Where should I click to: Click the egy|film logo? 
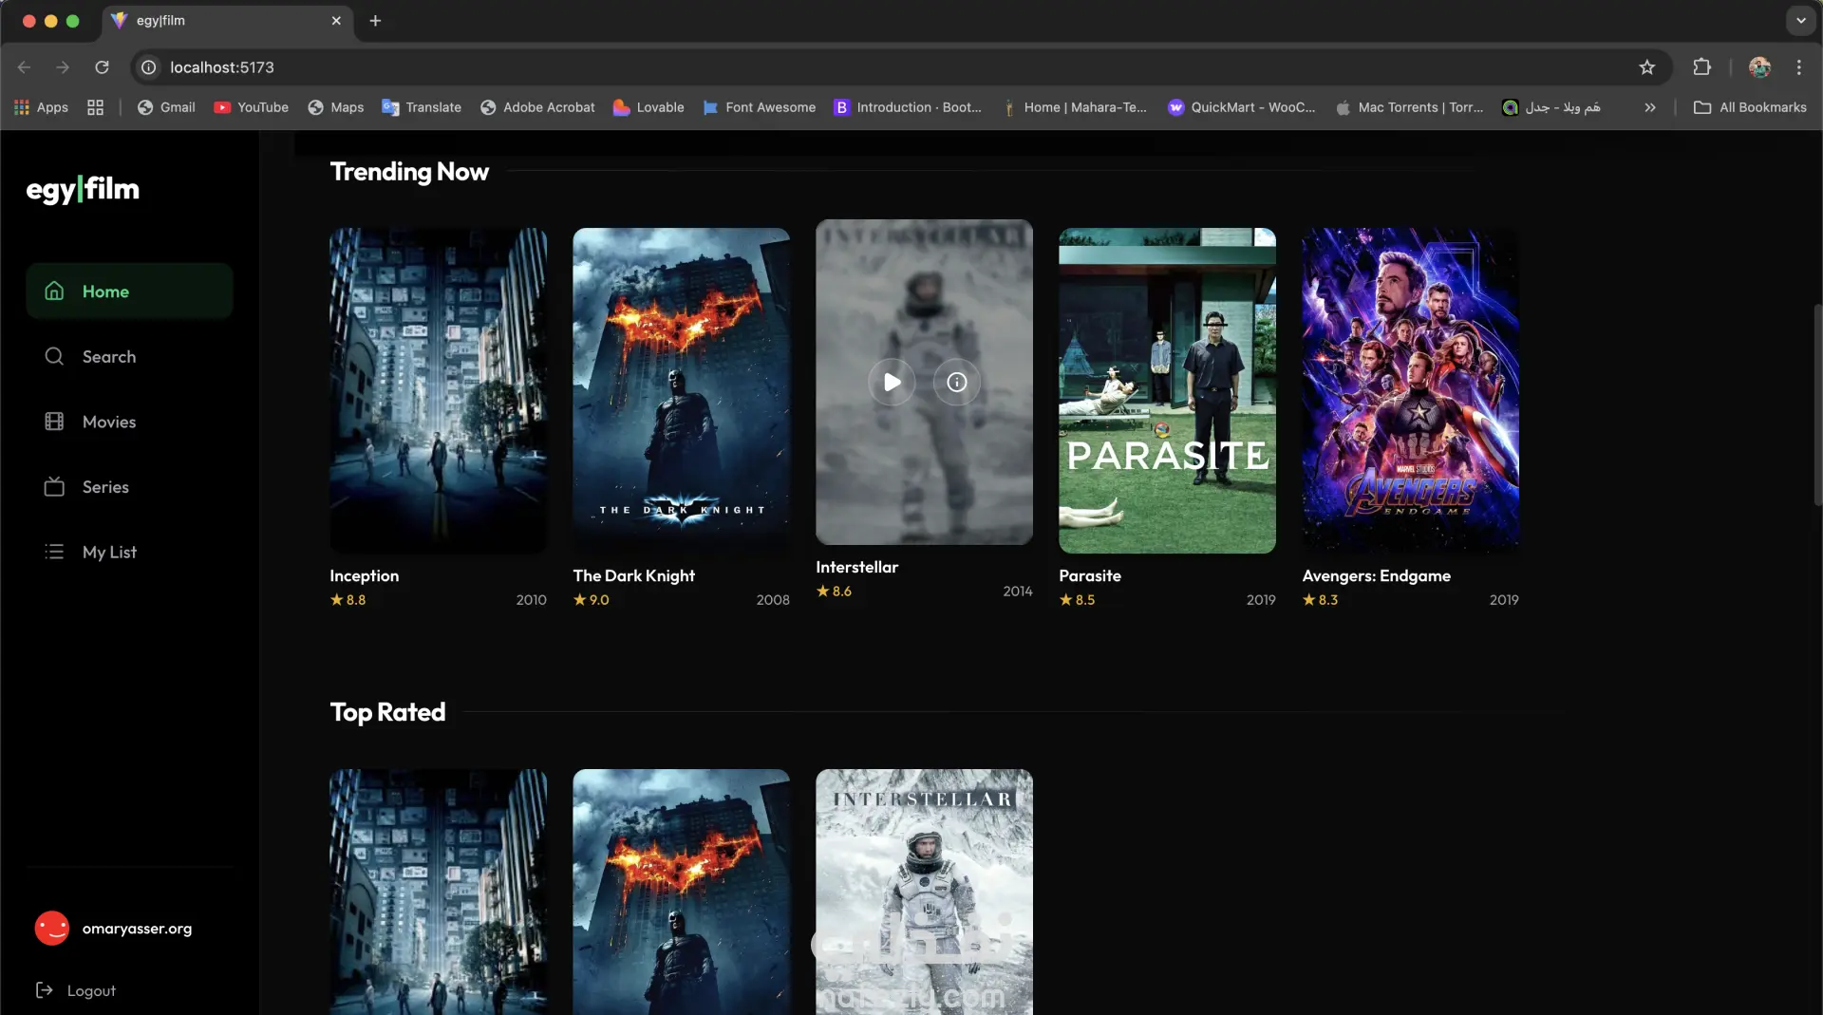point(83,189)
